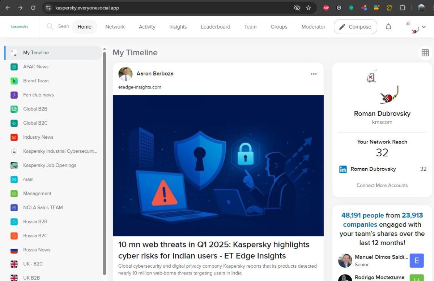This screenshot has height=281, width=434.
Task: Select My Timeline in sidebar
Action: 53,53
